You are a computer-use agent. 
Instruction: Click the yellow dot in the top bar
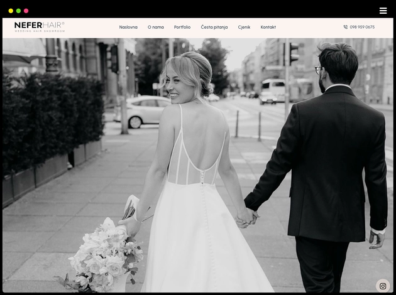tap(11, 11)
